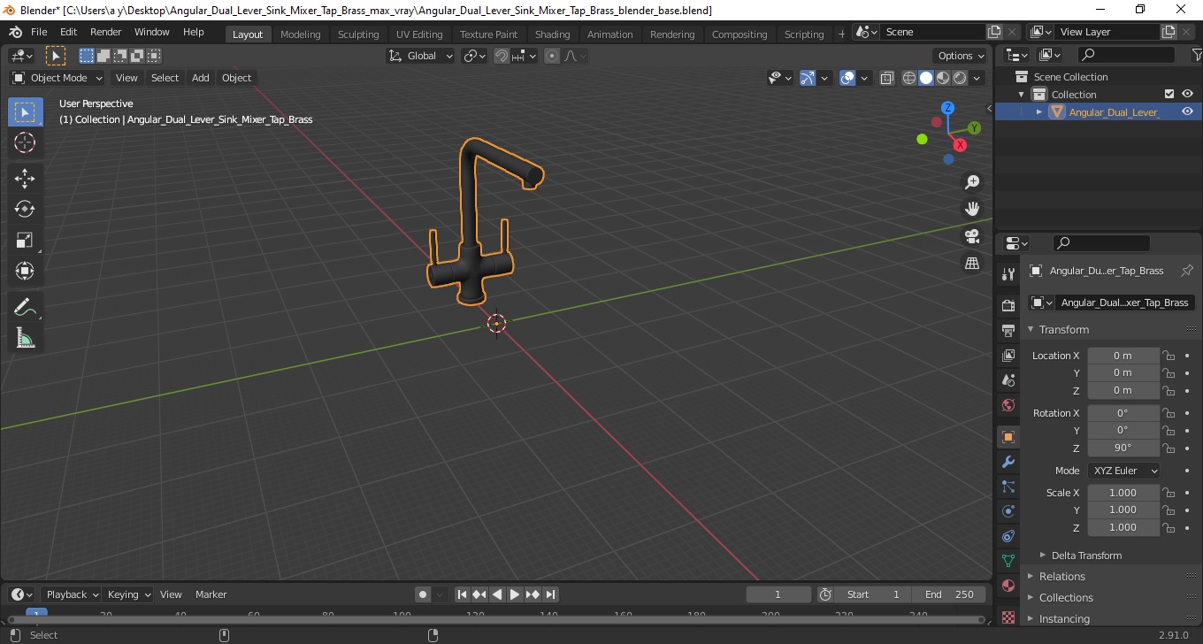This screenshot has height=644, width=1203.
Task: Select the Cursor tool in the toolbar
Action: coord(25,142)
